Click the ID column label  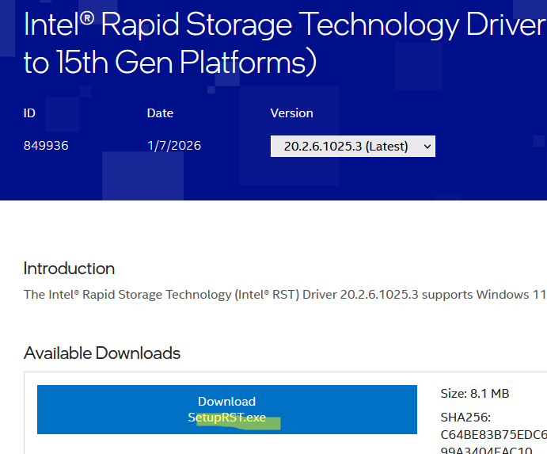29,113
